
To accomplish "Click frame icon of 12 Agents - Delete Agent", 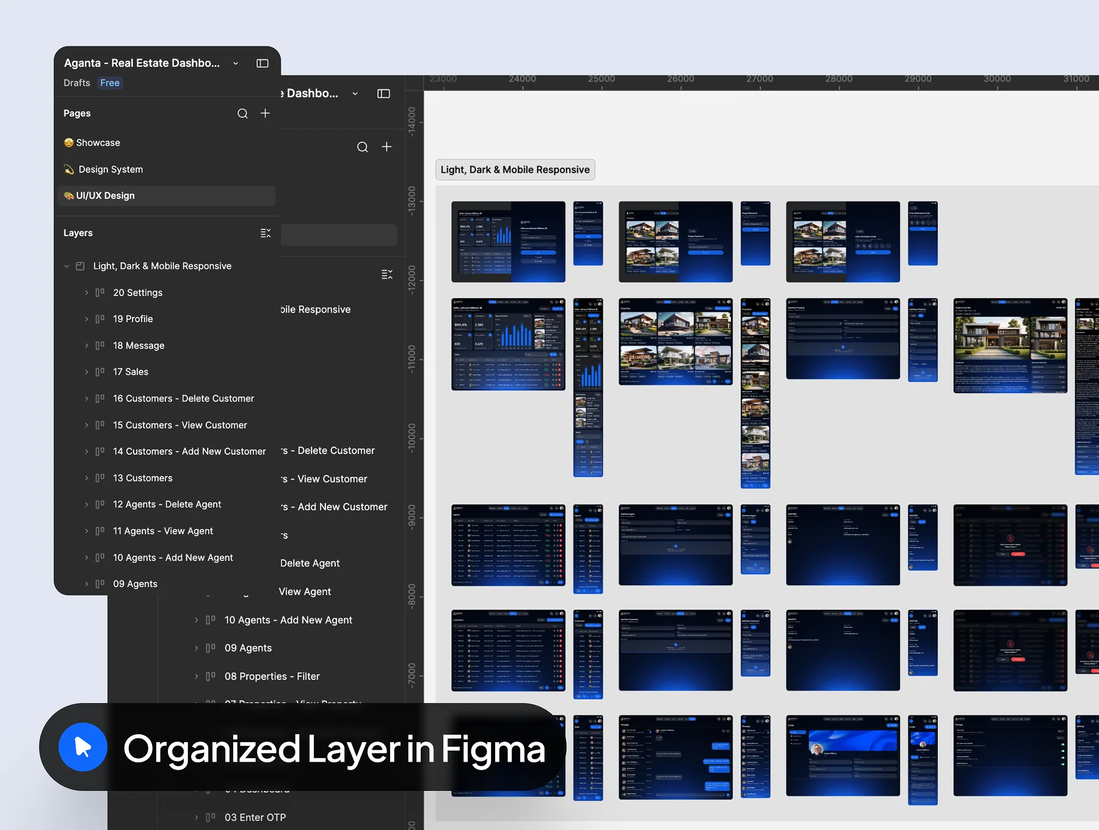I will pos(100,505).
